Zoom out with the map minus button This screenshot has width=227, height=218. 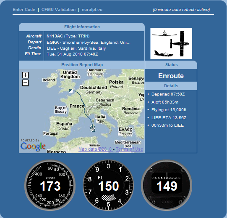click(x=25, y=83)
